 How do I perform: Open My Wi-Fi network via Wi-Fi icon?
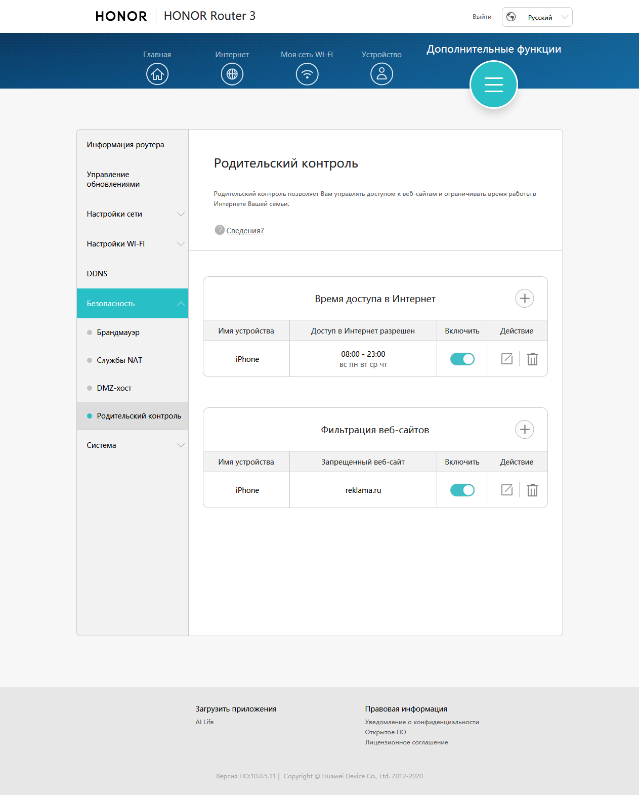pos(307,74)
